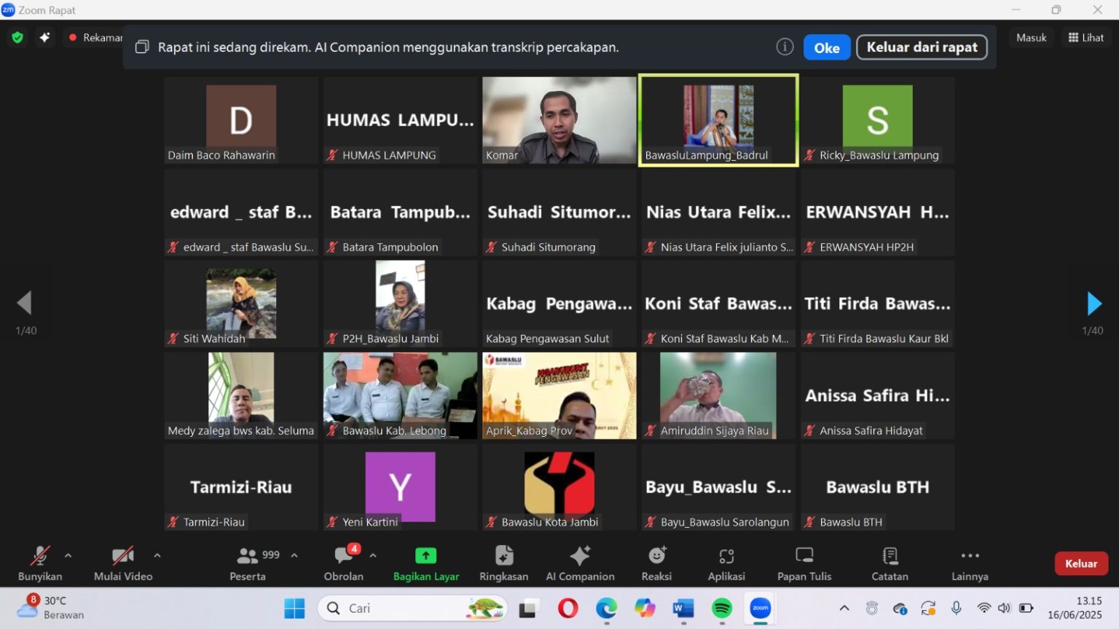Unmute microphone with Bunyikan button
Viewport: 1119px width, 629px height.
pos(40,563)
